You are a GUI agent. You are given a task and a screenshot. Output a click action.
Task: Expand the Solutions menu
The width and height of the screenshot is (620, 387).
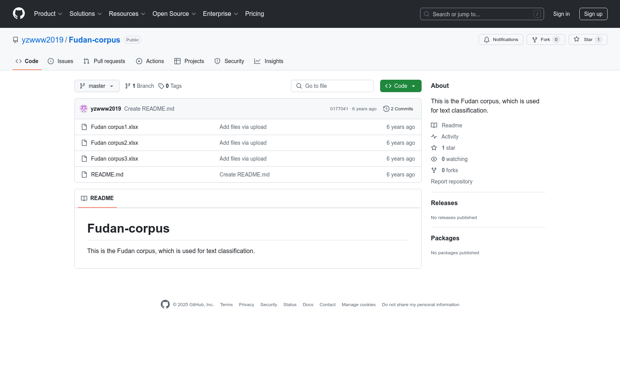point(86,14)
